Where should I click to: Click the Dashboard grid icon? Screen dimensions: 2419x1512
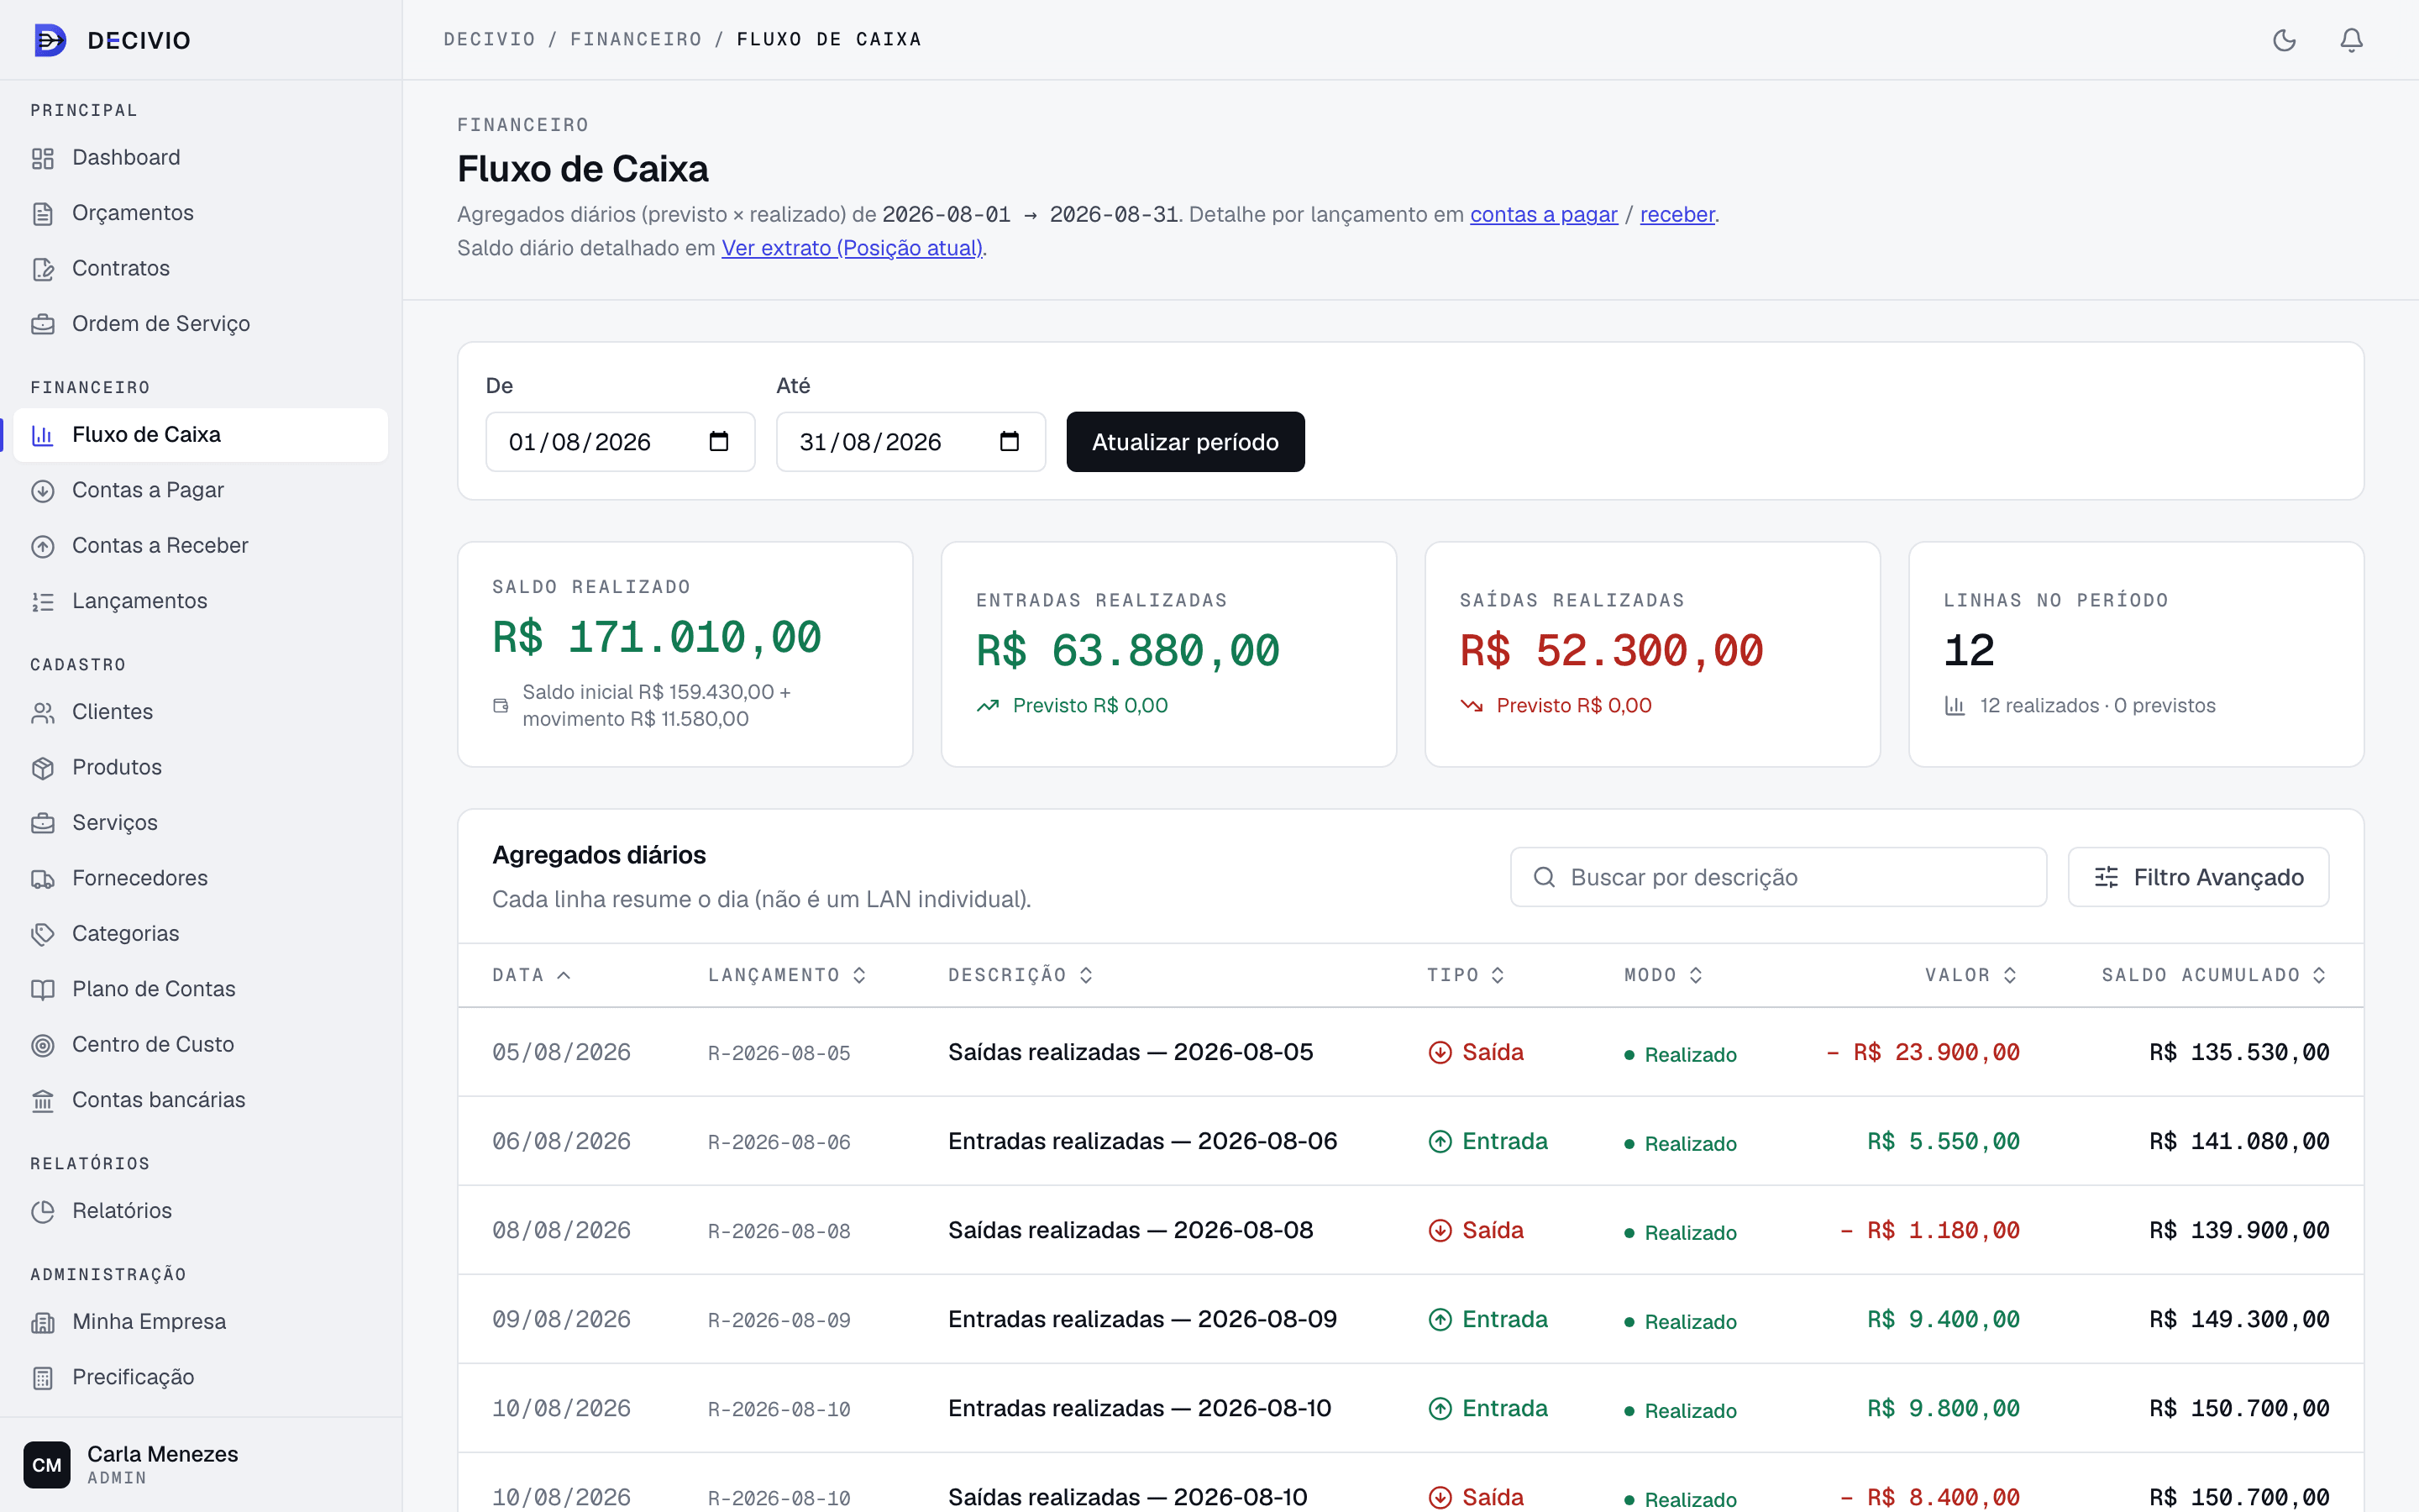(x=43, y=158)
